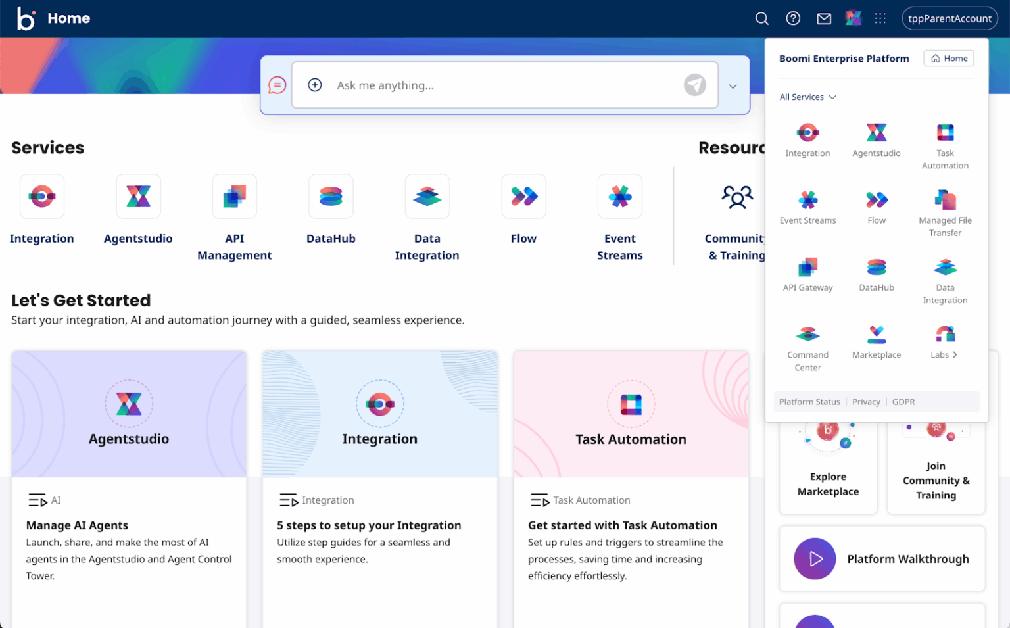Open Marketplace in the services panel
Viewport: 1010px width, 628px height.
click(x=877, y=342)
